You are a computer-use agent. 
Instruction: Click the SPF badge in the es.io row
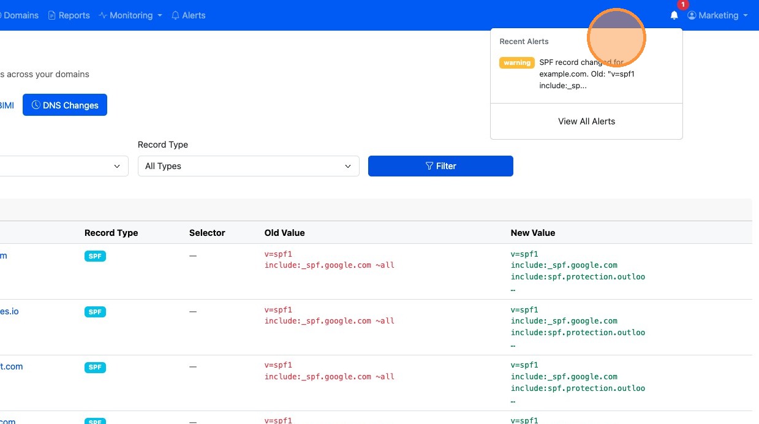click(95, 312)
